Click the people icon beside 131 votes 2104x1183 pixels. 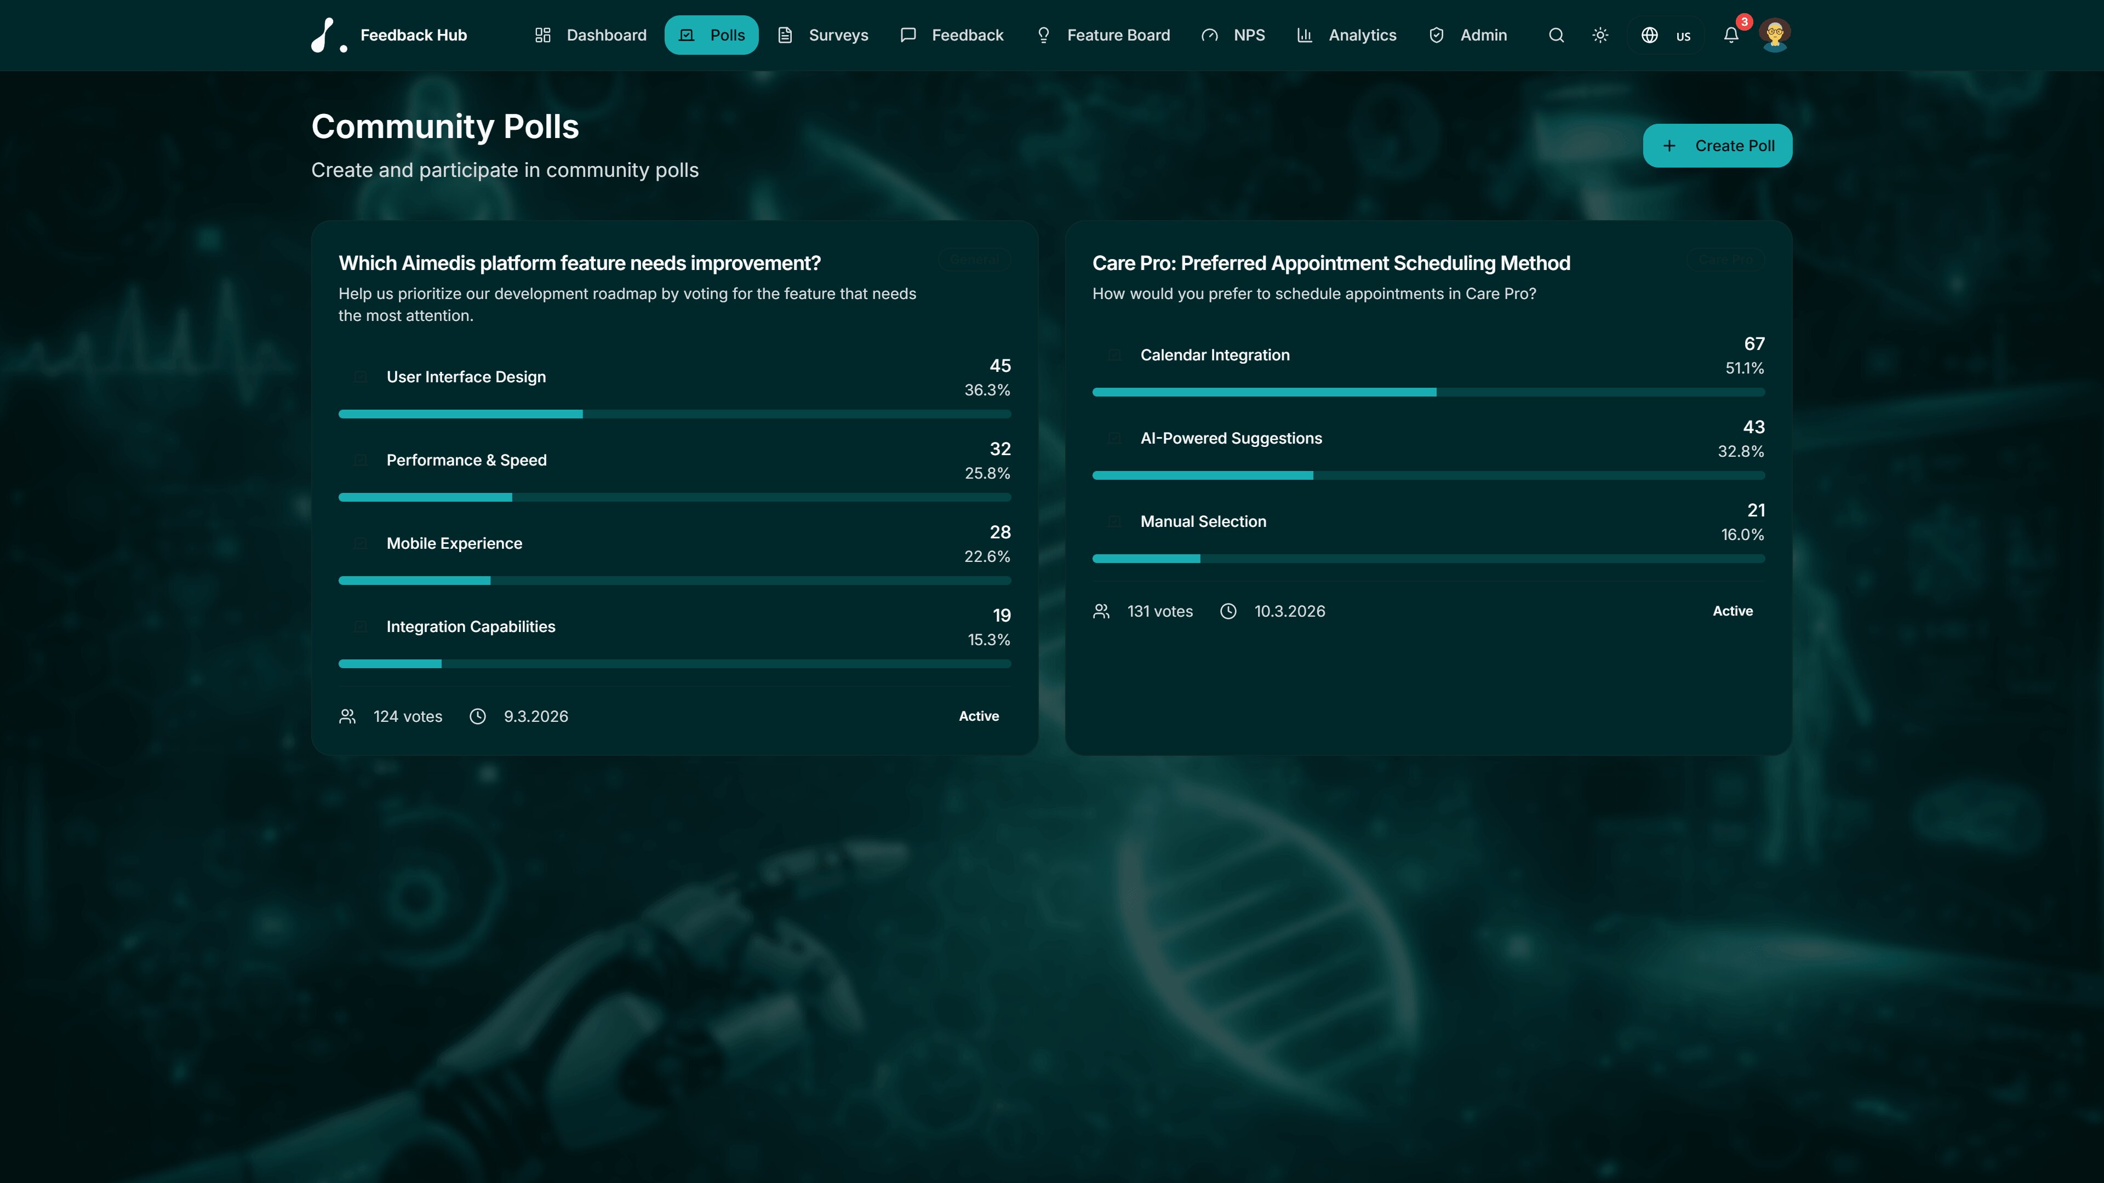coord(1101,611)
